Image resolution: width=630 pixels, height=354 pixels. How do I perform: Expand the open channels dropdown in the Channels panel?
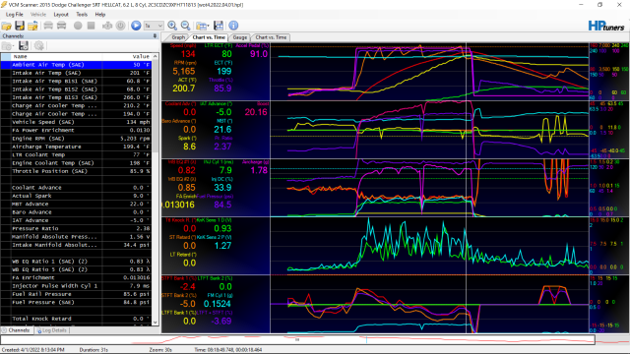[x=13, y=46]
